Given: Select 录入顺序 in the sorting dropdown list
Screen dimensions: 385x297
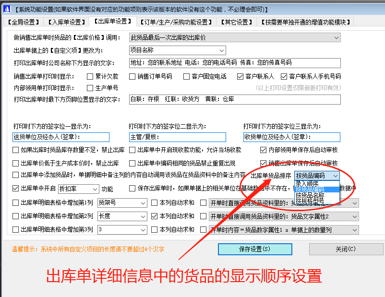Looking at the screenshot, I should (x=307, y=184).
